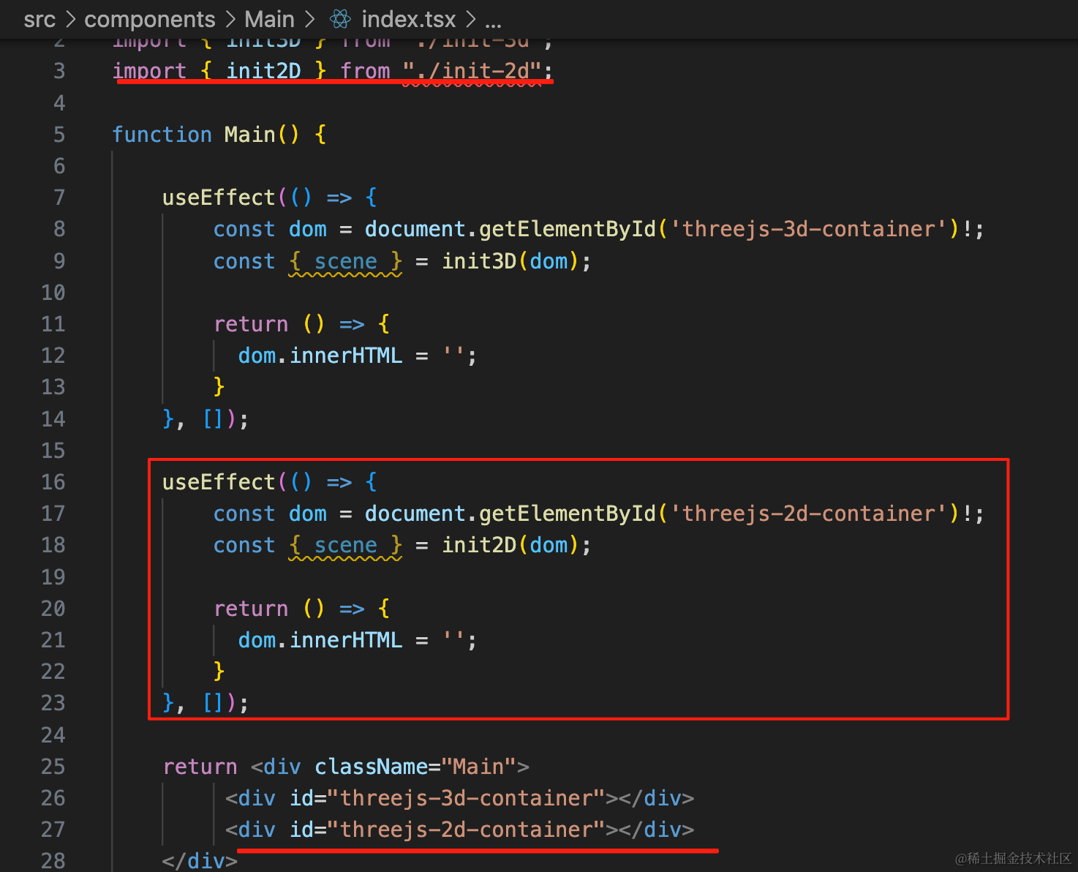This screenshot has height=872, width=1078.
Task: Click line number 5 in the gutter
Action: (59, 135)
